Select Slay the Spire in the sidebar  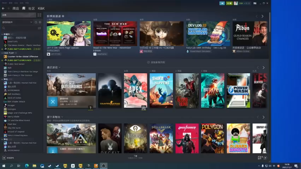[14, 128]
